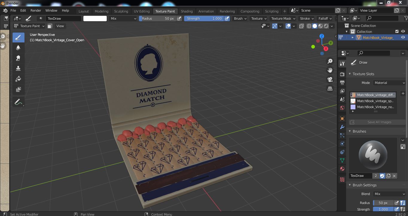Collapse the Texture Slots panel
This screenshot has height=216, width=408.
[x=350, y=74]
